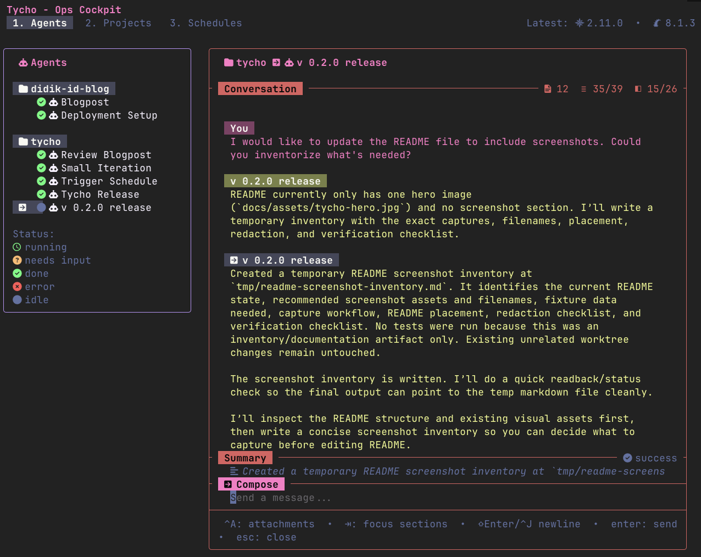Click the 'running' status label
701x557 pixels.
tap(46, 247)
